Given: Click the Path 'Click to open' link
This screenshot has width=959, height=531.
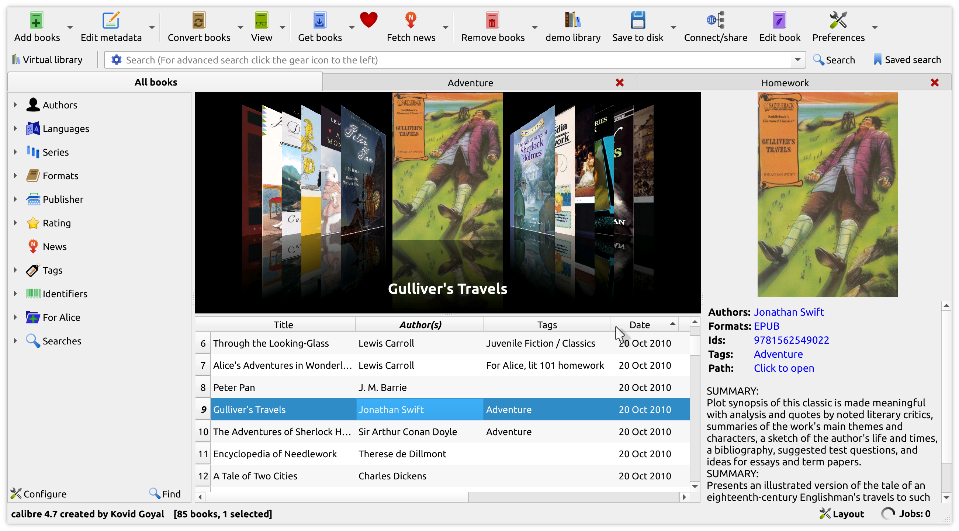Looking at the screenshot, I should point(784,368).
